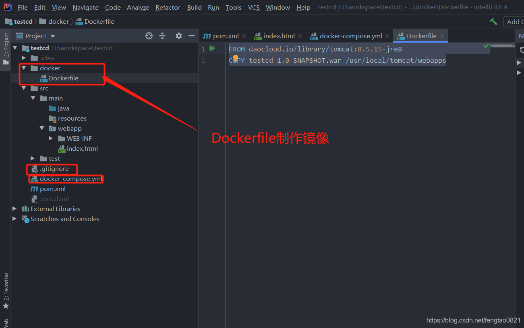This screenshot has width=524, height=328.
Task: Click the Scratches and Consoles icon
Action: (x=26, y=219)
